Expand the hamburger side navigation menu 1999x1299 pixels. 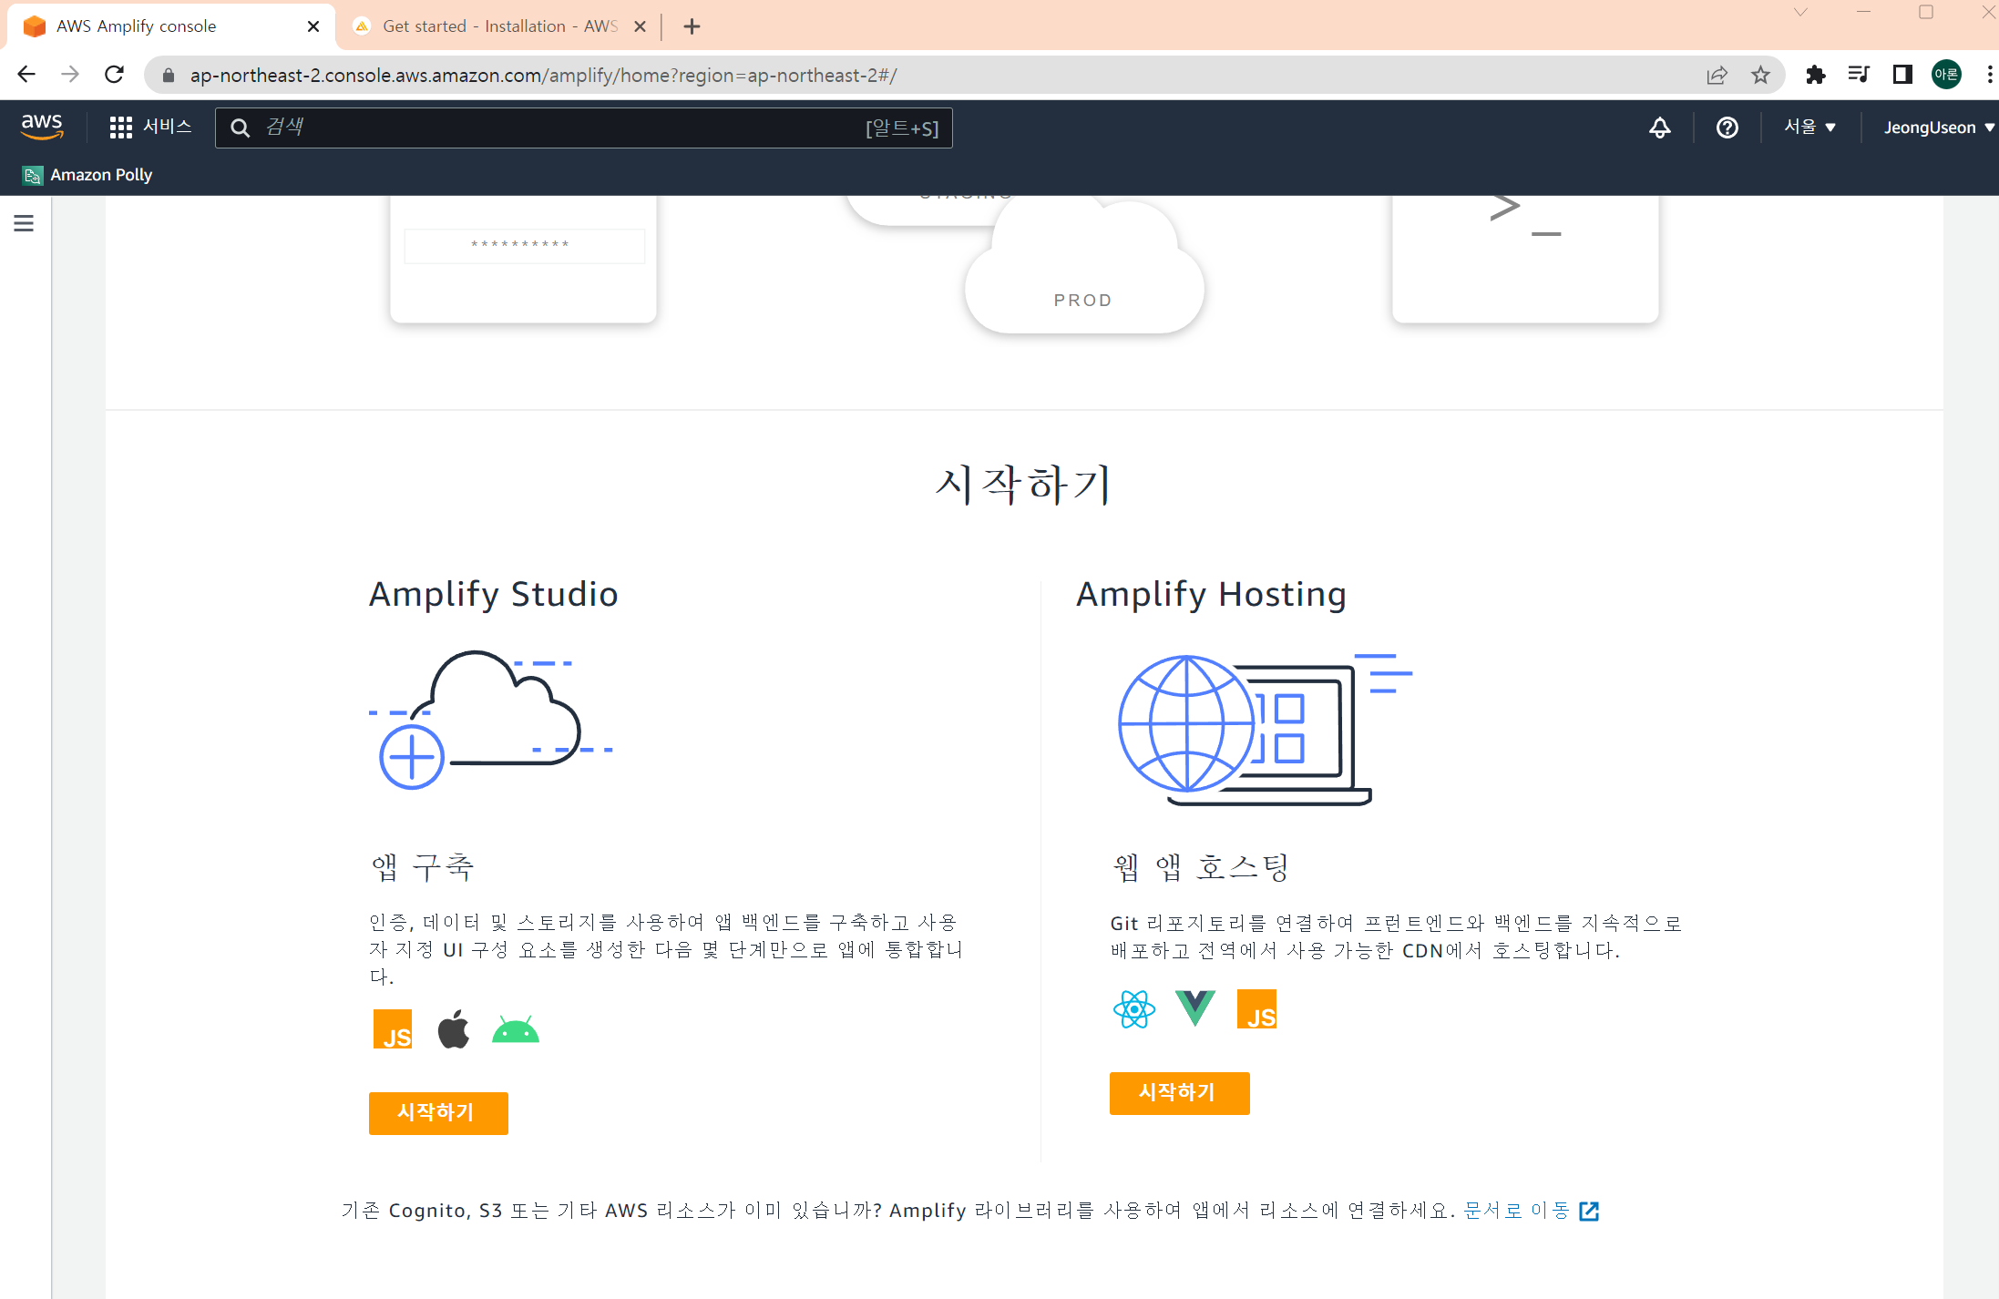coord(24,223)
